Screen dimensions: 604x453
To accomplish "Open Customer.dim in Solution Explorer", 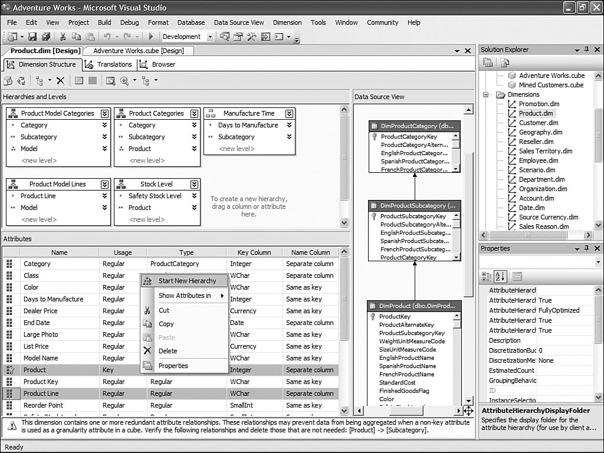I will coord(538,123).
